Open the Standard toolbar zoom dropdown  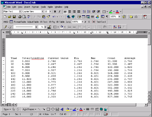[x=119, y=17]
